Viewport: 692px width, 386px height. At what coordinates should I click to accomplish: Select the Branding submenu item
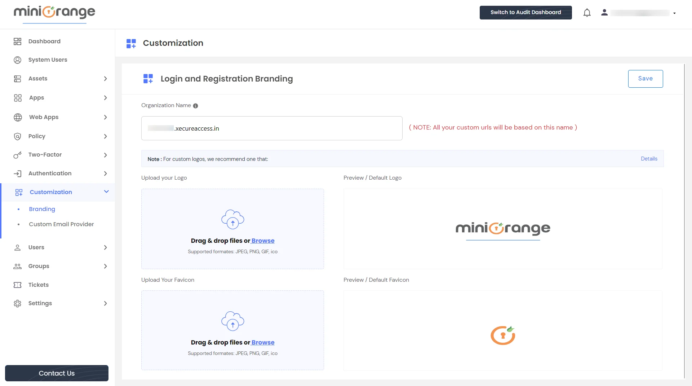coord(42,209)
